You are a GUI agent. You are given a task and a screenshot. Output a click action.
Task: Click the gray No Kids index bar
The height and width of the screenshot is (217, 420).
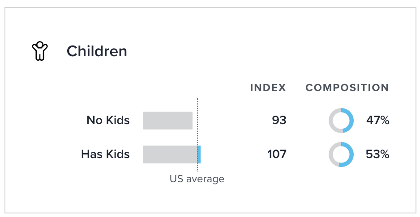[167, 121]
